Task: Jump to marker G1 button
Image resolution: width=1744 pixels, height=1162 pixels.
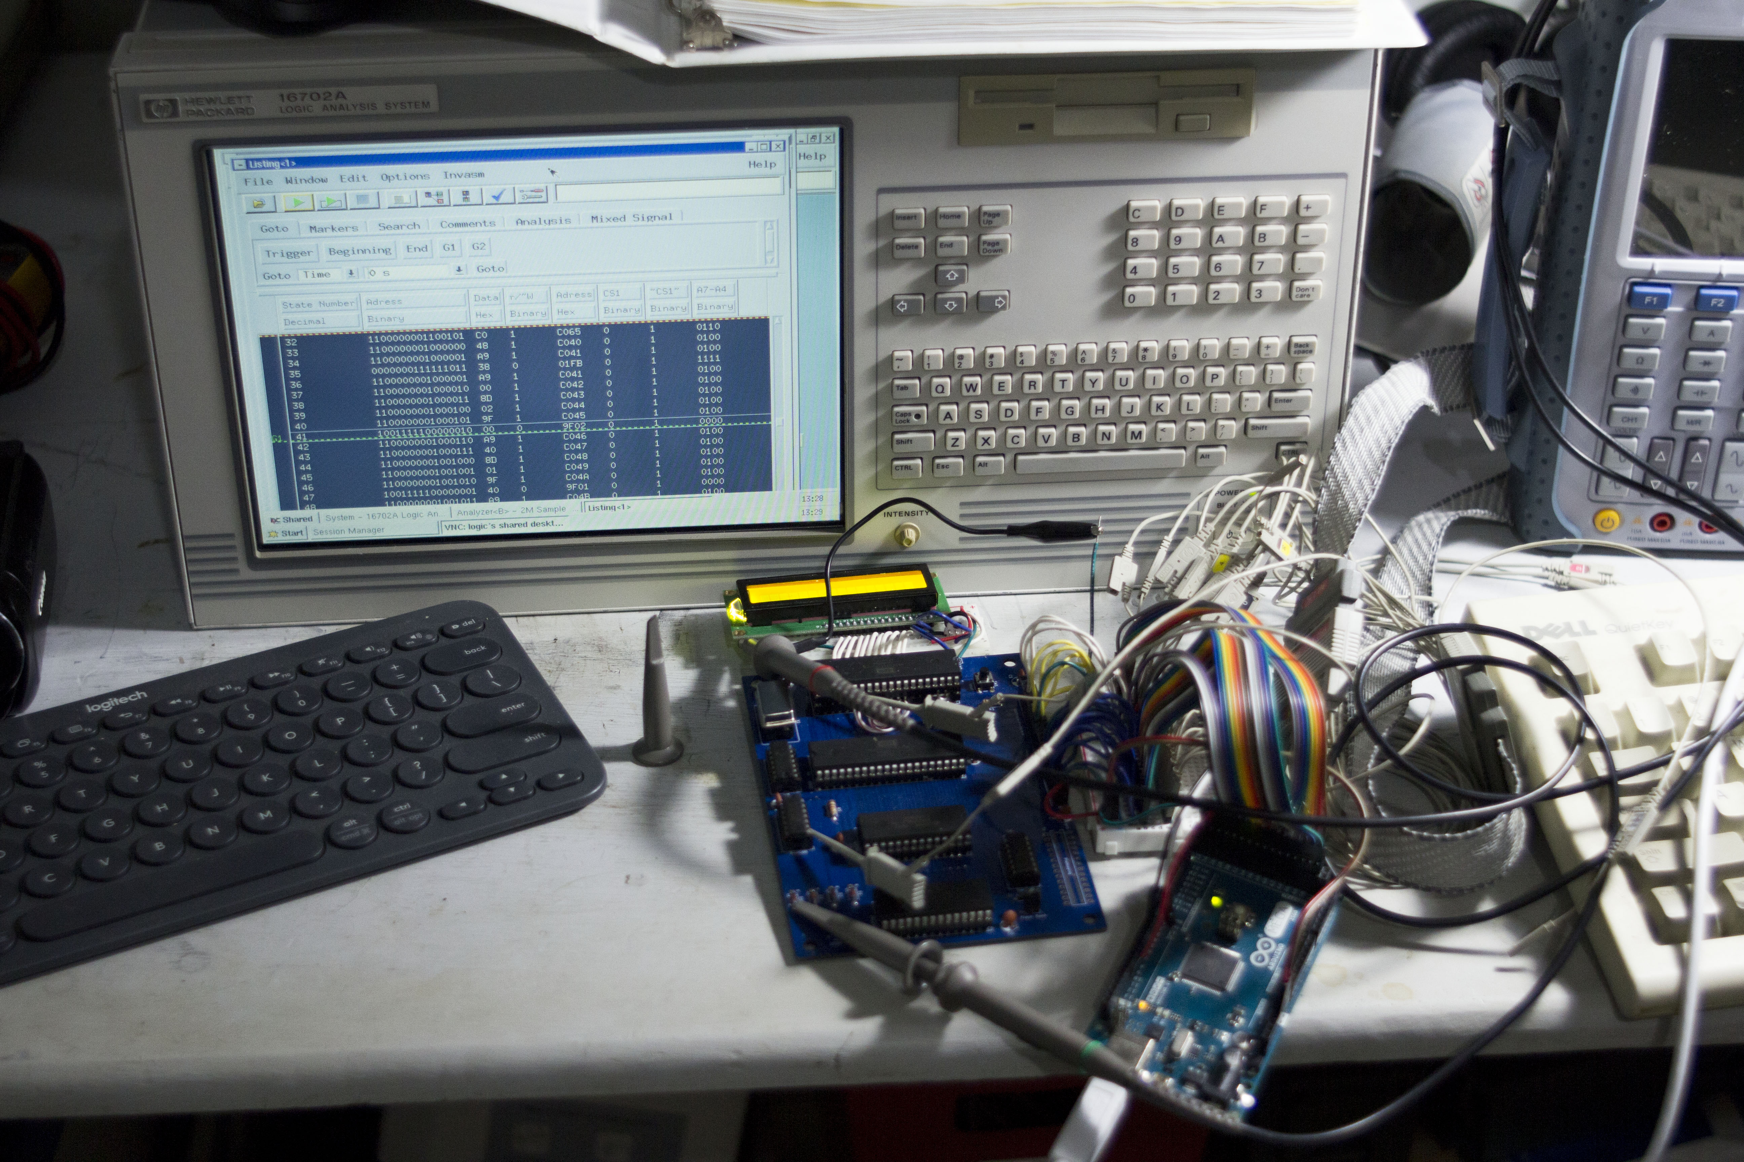Action: click(x=449, y=247)
